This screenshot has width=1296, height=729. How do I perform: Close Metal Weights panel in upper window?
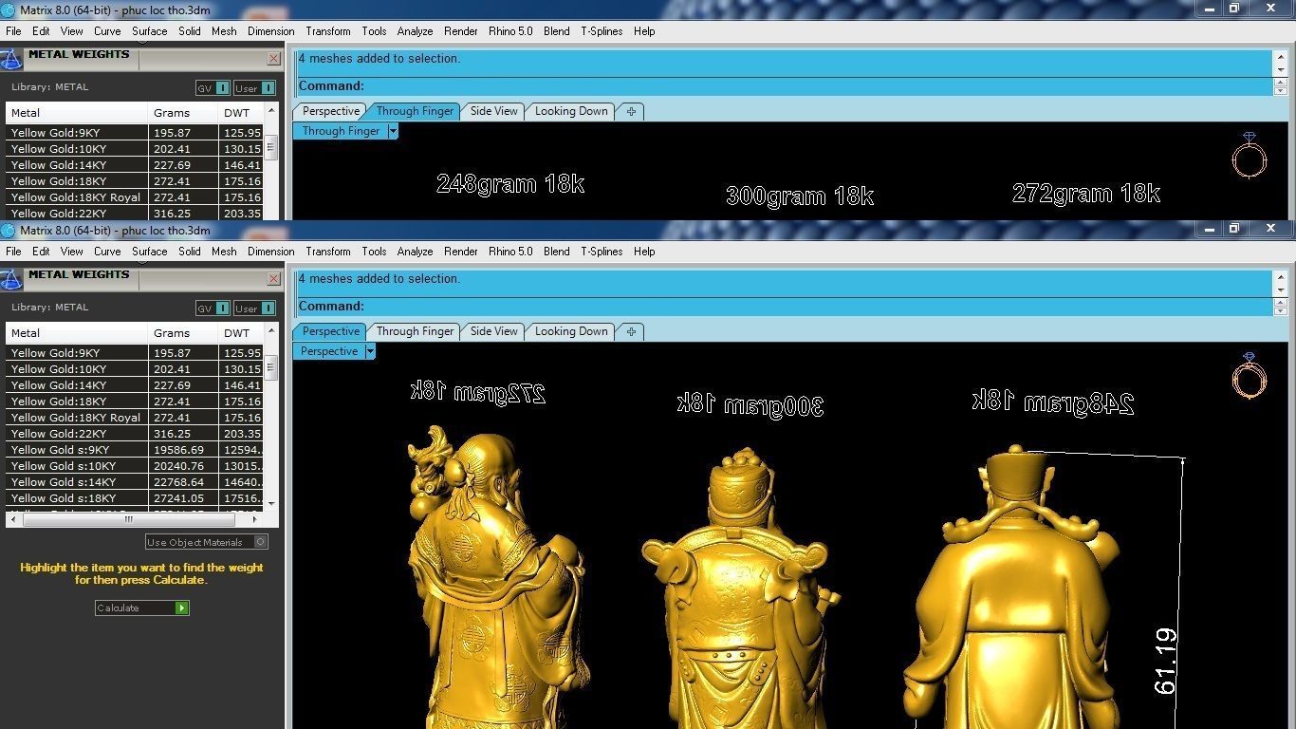273,59
